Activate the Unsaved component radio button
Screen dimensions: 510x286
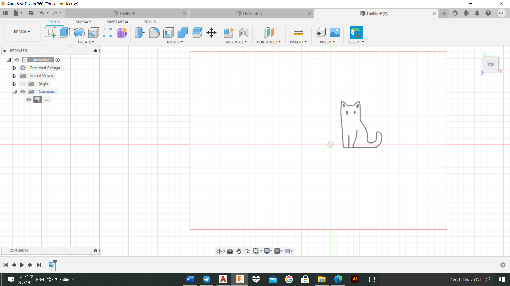[58, 60]
